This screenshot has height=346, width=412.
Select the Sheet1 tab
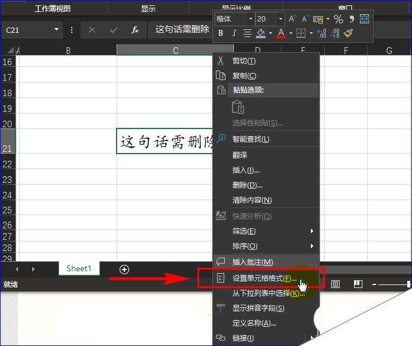click(79, 268)
